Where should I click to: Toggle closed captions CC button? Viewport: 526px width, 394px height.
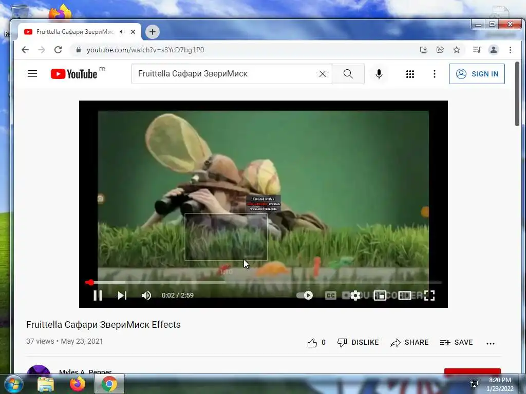330,295
